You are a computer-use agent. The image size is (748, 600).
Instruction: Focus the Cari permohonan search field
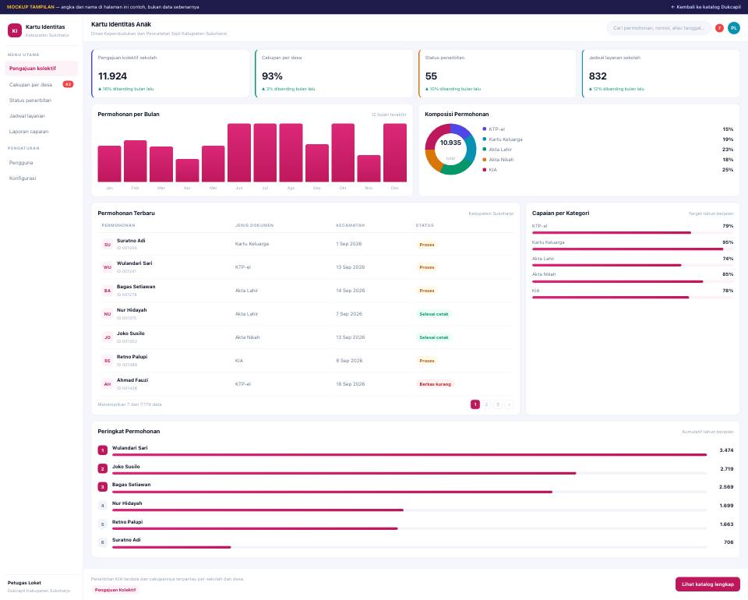click(x=659, y=28)
